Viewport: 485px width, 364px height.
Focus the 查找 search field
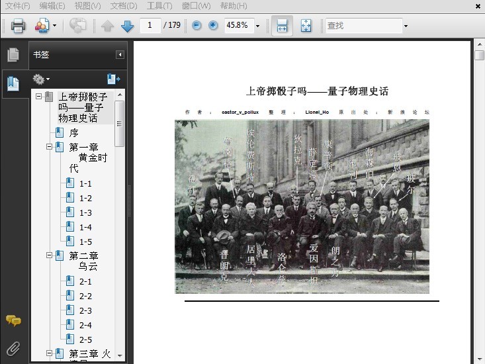pos(364,25)
